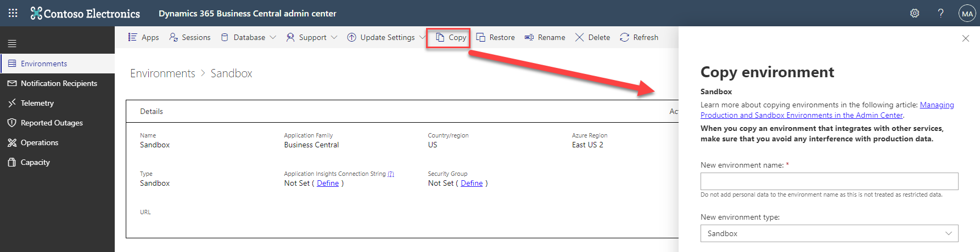This screenshot has width=980, height=252.
Task: Click the Business Central application family value
Action: click(x=311, y=145)
